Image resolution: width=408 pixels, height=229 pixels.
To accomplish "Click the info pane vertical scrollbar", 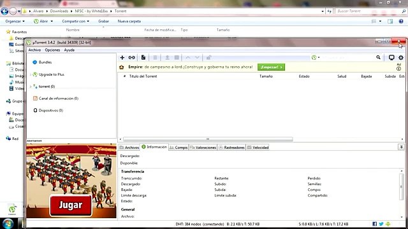I will tap(402, 186).
